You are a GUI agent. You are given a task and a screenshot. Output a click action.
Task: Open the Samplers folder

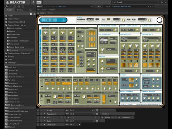[13, 38]
